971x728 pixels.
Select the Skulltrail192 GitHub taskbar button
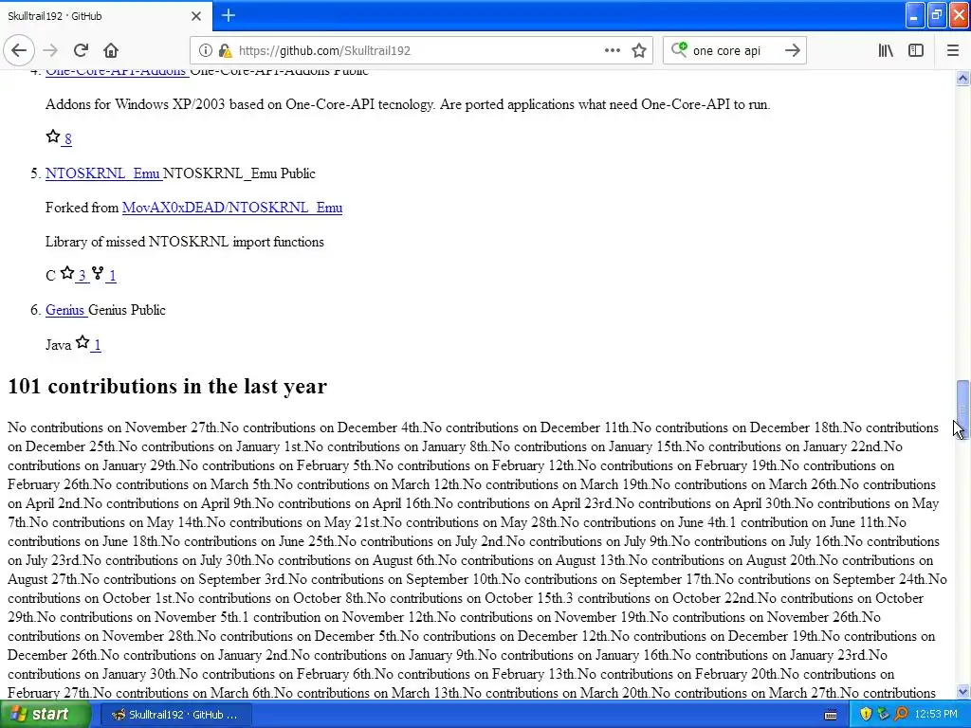175,715
